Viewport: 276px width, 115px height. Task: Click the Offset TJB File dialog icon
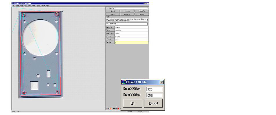[124, 82]
